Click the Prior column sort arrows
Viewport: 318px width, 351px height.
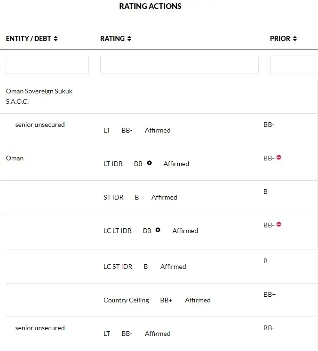(x=295, y=39)
